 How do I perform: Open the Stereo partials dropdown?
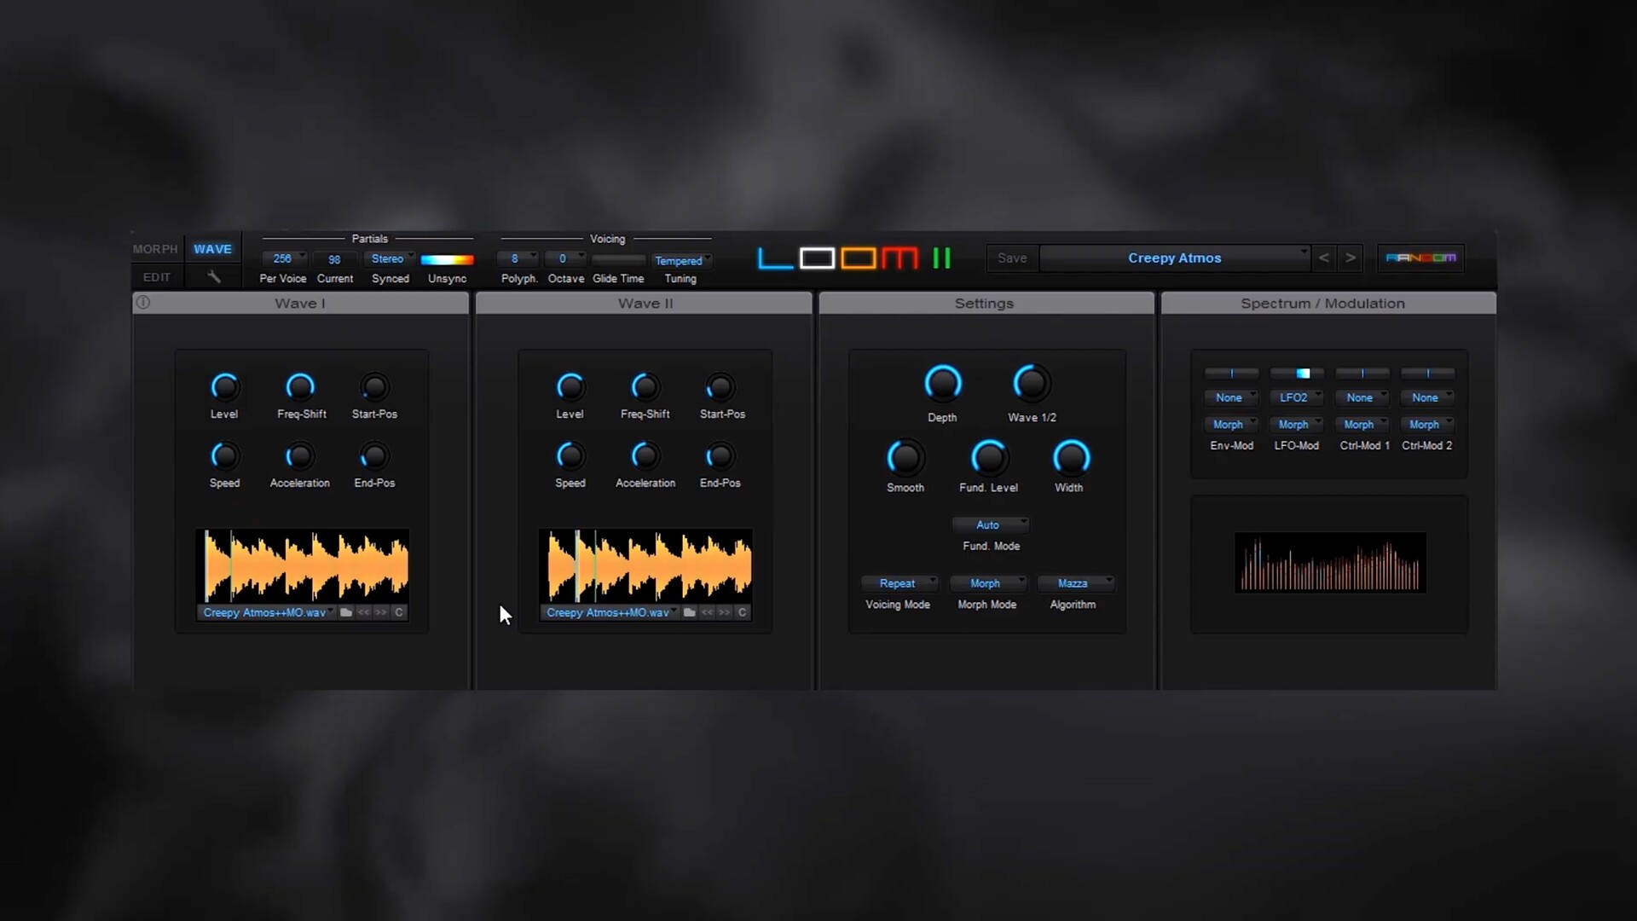pyautogui.click(x=390, y=258)
